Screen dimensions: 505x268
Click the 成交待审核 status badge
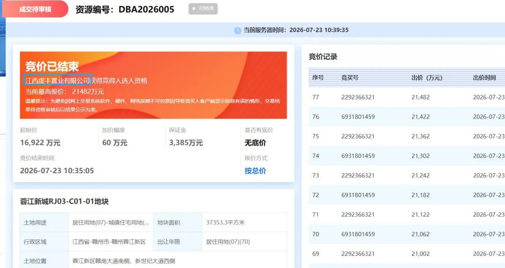click(x=35, y=9)
